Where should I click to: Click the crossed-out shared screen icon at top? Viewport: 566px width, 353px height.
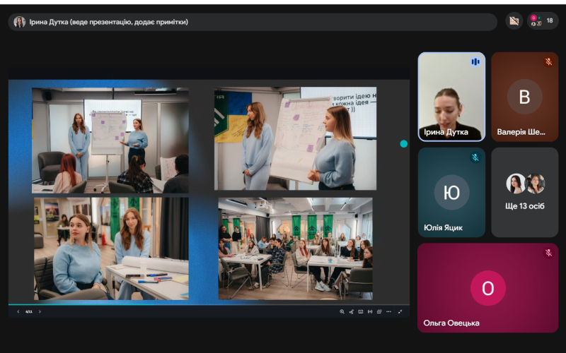514,21
